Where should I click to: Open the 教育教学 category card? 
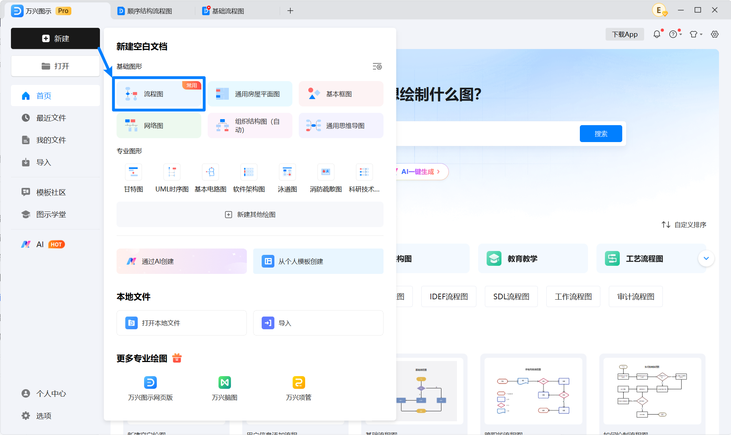click(533, 258)
